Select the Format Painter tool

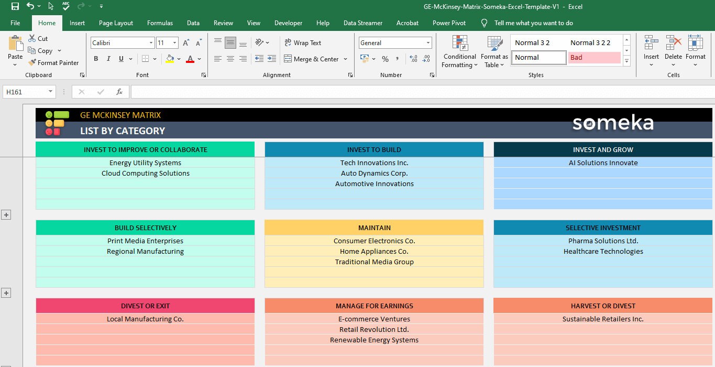point(54,62)
